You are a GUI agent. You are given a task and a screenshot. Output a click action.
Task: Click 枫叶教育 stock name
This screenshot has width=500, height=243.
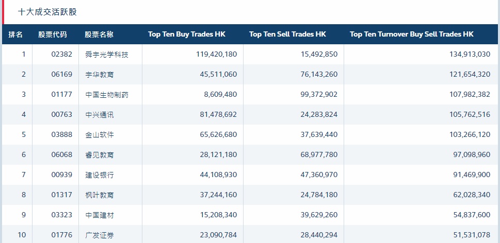[100, 195]
